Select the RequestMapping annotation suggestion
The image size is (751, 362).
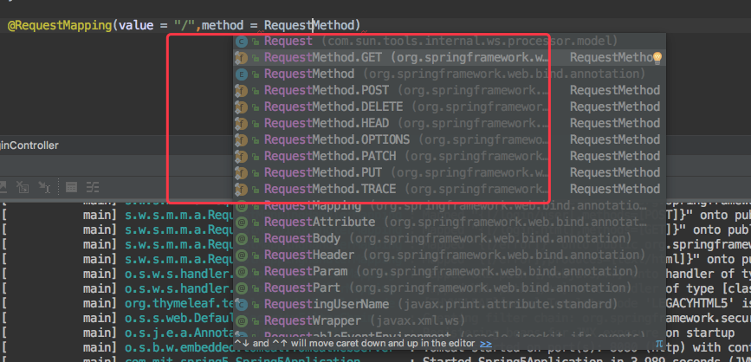(450, 206)
